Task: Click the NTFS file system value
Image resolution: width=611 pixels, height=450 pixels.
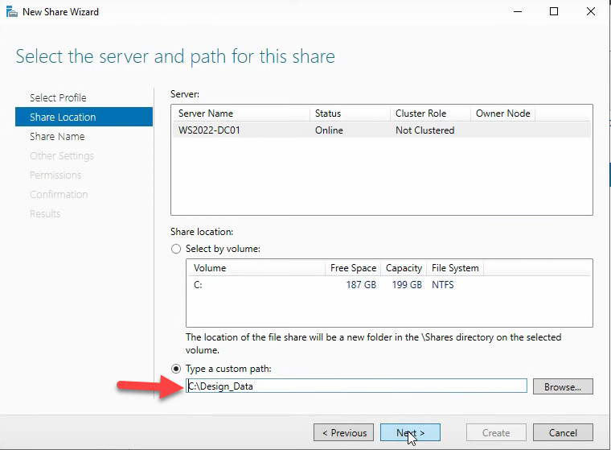Action: coord(443,284)
